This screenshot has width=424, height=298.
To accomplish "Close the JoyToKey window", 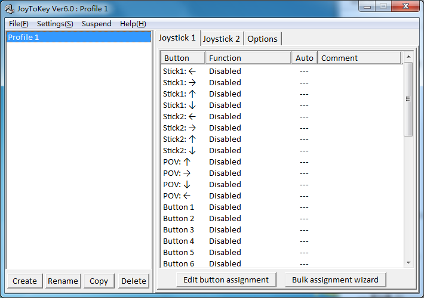I will click(x=405, y=7).
